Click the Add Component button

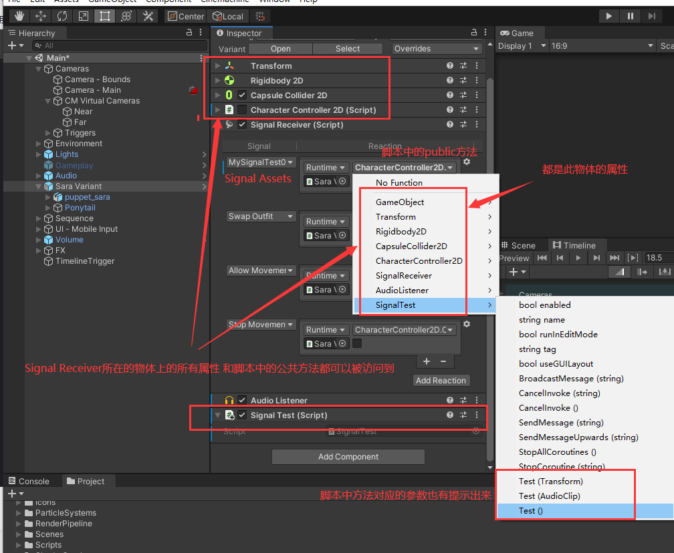click(x=348, y=456)
